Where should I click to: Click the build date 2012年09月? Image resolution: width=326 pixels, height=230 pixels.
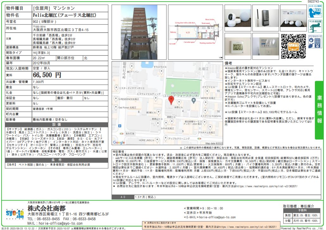tap(41, 63)
